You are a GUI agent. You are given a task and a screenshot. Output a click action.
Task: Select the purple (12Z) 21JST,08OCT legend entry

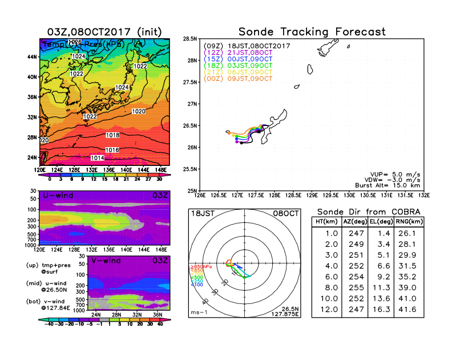coord(238,52)
